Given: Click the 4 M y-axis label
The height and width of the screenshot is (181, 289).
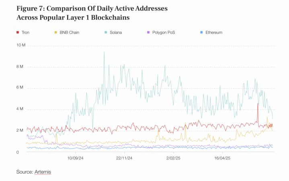Looking at the screenshot, I should point(20,109).
